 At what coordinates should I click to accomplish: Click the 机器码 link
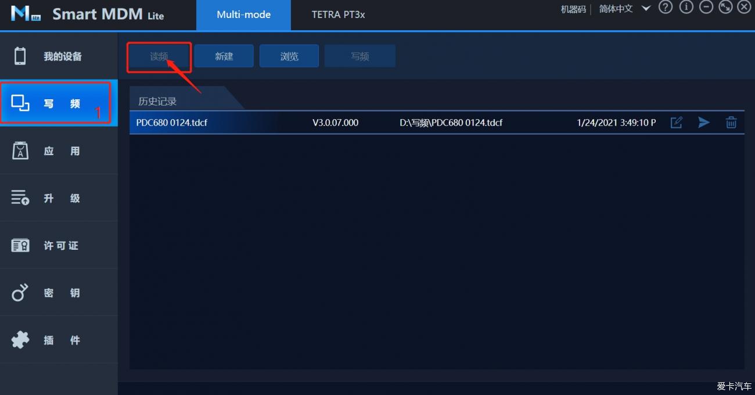coord(573,9)
